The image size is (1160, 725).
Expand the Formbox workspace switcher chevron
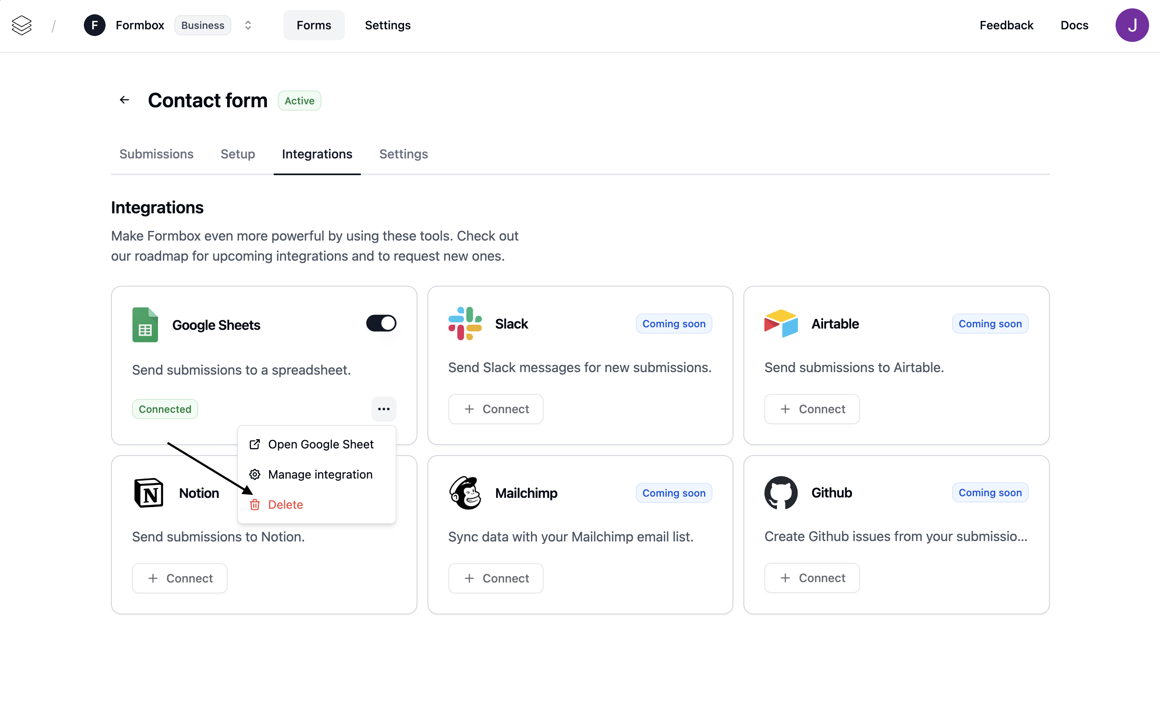click(248, 25)
